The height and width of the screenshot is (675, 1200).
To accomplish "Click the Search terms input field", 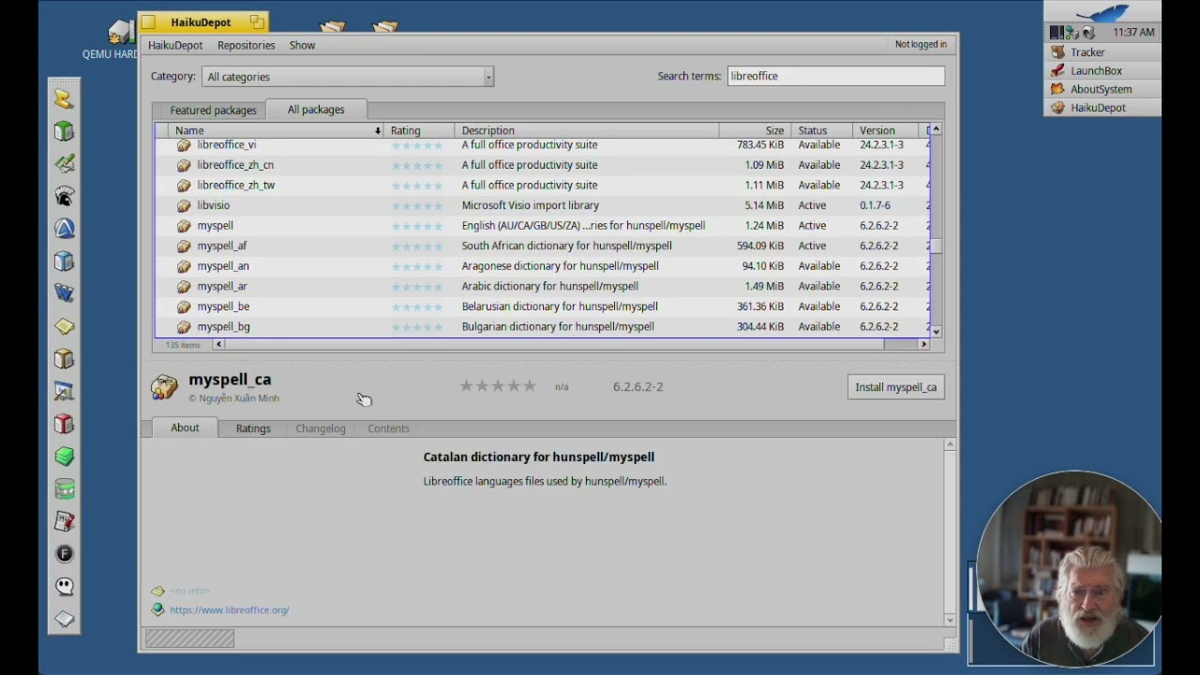I will pyautogui.click(x=836, y=76).
